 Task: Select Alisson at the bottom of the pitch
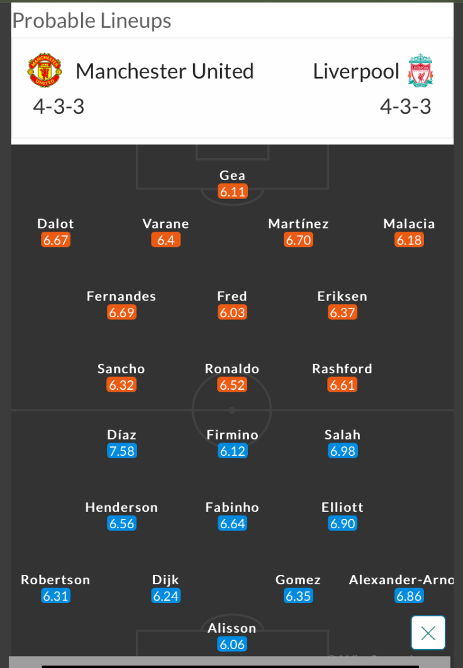click(x=232, y=628)
